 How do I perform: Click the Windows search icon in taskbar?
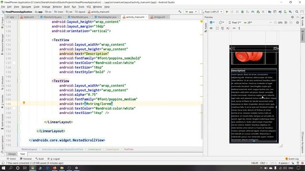tap(10, 168)
